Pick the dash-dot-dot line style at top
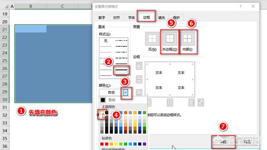The height and width of the screenshot is (150, 267). click(121, 40)
